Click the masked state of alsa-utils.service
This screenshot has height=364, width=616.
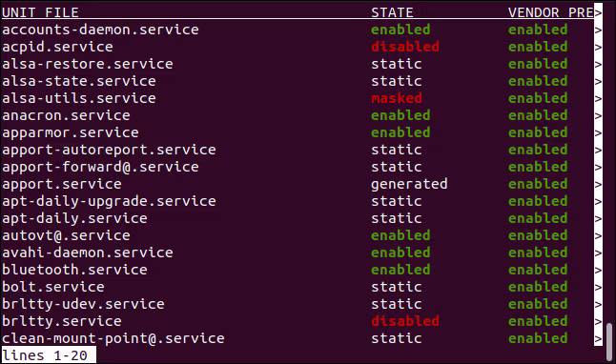(x=397, y=98)
